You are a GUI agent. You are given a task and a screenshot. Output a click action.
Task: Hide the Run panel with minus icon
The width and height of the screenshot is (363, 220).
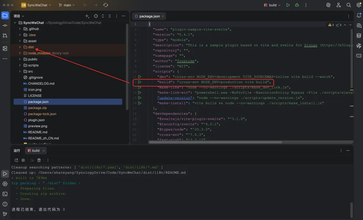(x=348, y=151)
